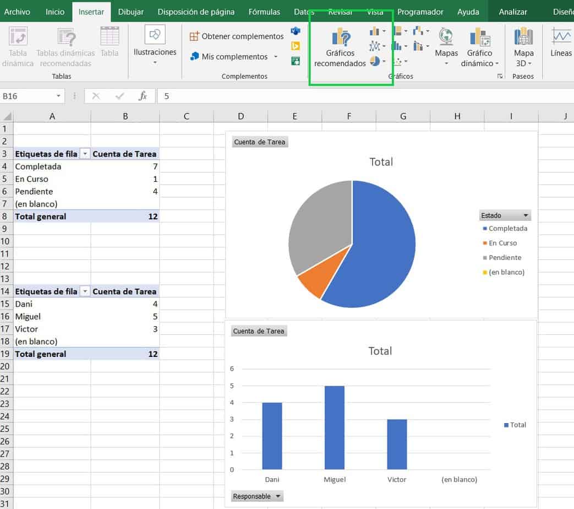Click the Gráfico dinámico icon
This screenshot has height=509, width=574.
point(479,36)
